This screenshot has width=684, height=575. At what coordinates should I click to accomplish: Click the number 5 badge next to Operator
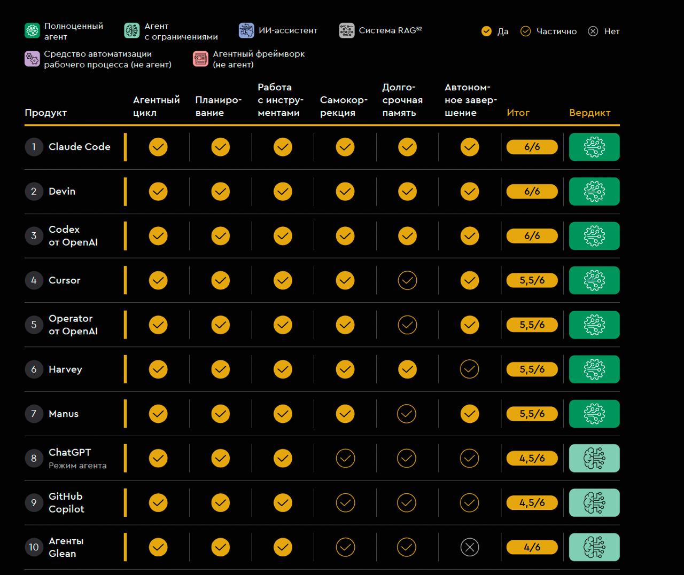[34, 325]
